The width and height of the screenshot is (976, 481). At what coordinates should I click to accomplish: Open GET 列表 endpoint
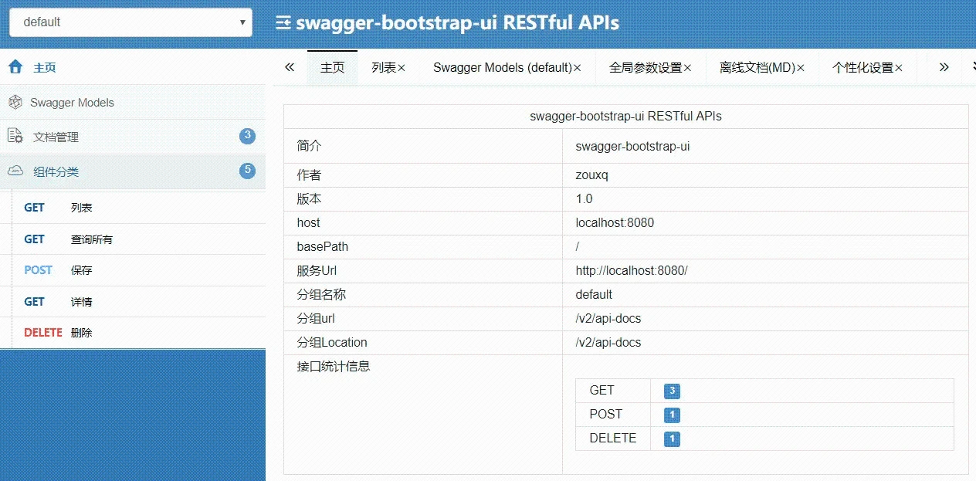coord(139,208)
